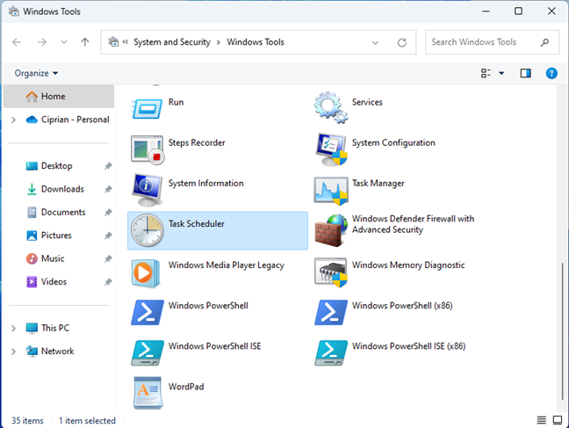Click the Downloads pin icon

click(108, 189)
